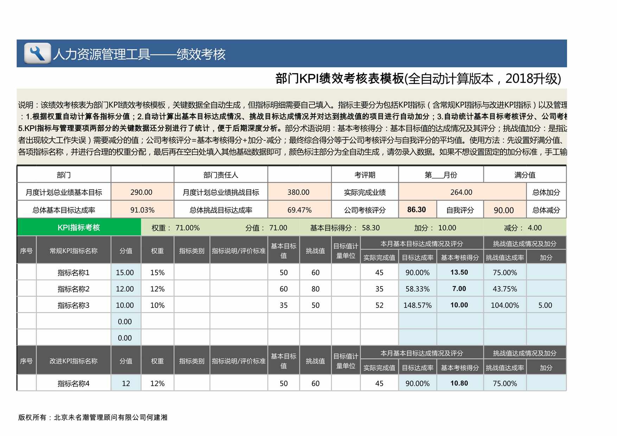Click the 指标名称1 row name
Image resolution: width=617 pixels, height=436 pixels.
tap(74, 272)
